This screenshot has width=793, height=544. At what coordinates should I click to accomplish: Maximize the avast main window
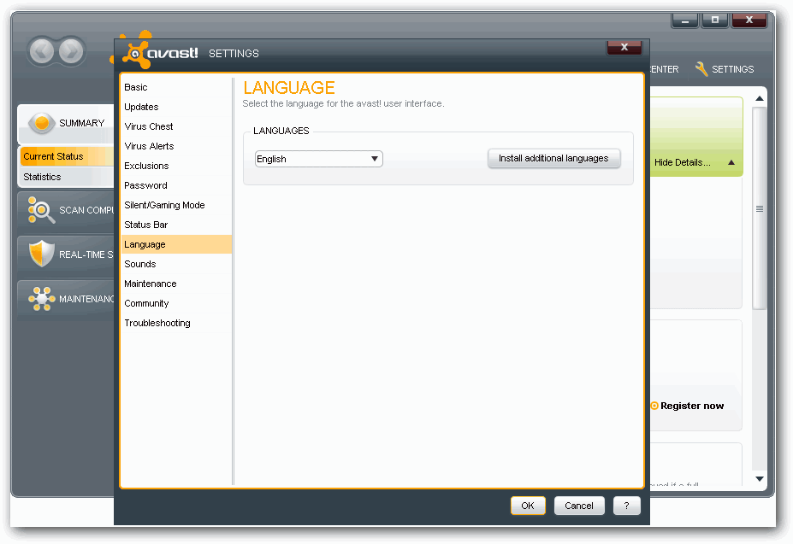click(x=715, y=20)
